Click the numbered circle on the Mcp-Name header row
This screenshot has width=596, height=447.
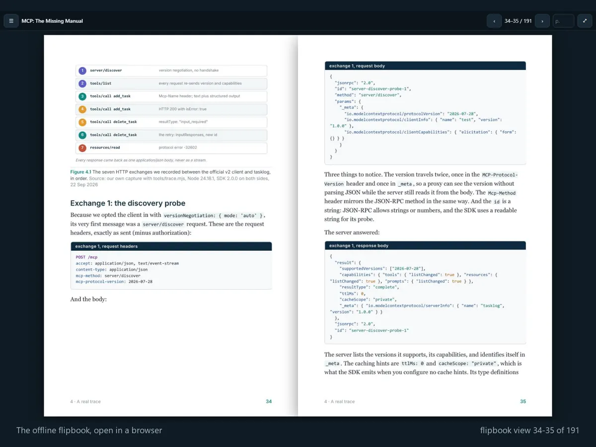tap(82, 96)
